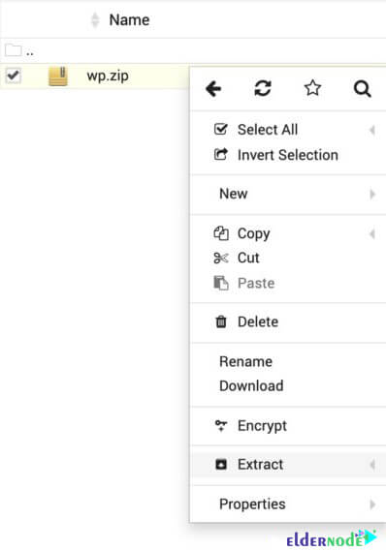Viewport: 386px width, 550px height.
Task: Sort by the Name column arrows
Action: point(95,19)
